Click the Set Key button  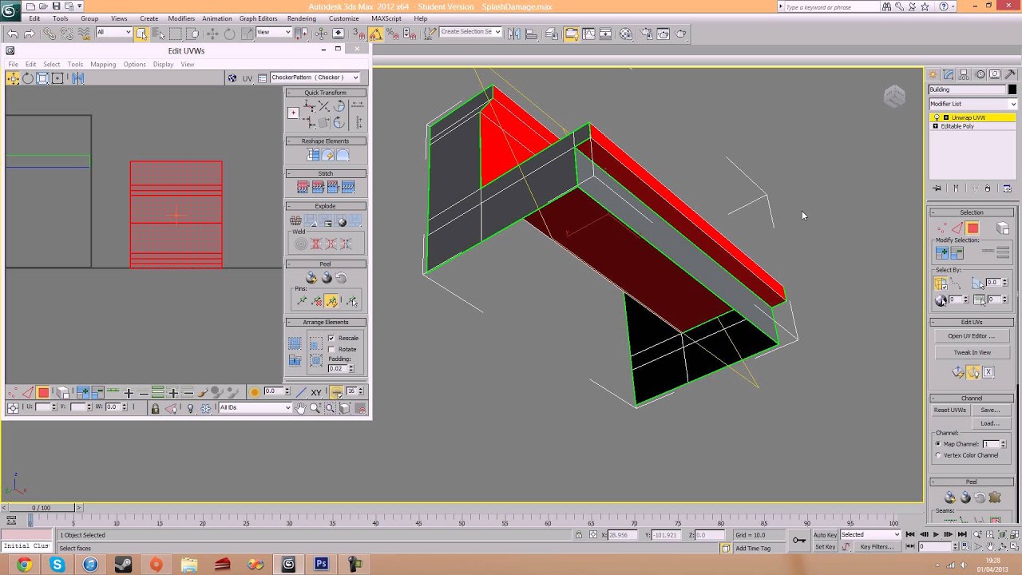pyautogui.click(x=825, y=547)
